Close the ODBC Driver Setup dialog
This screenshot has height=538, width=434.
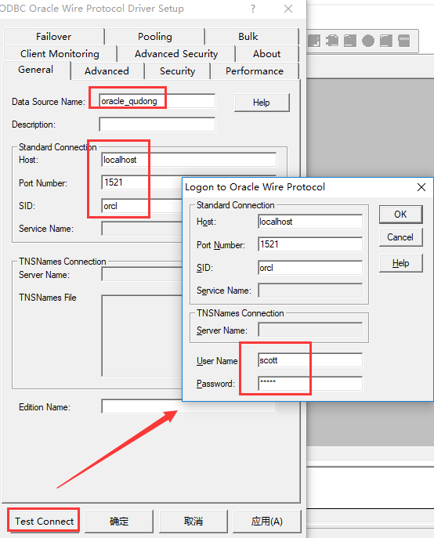[x=288, y=9]
